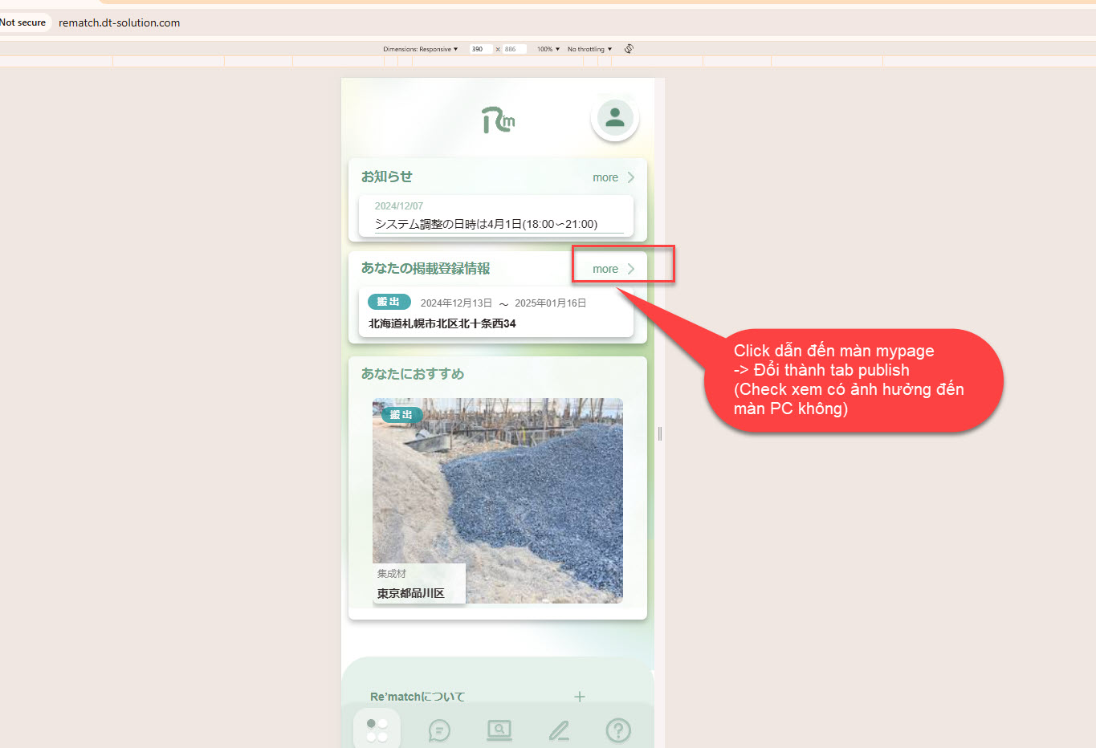
Task: Click the Re'match logo at top
Action: (498, 120)
